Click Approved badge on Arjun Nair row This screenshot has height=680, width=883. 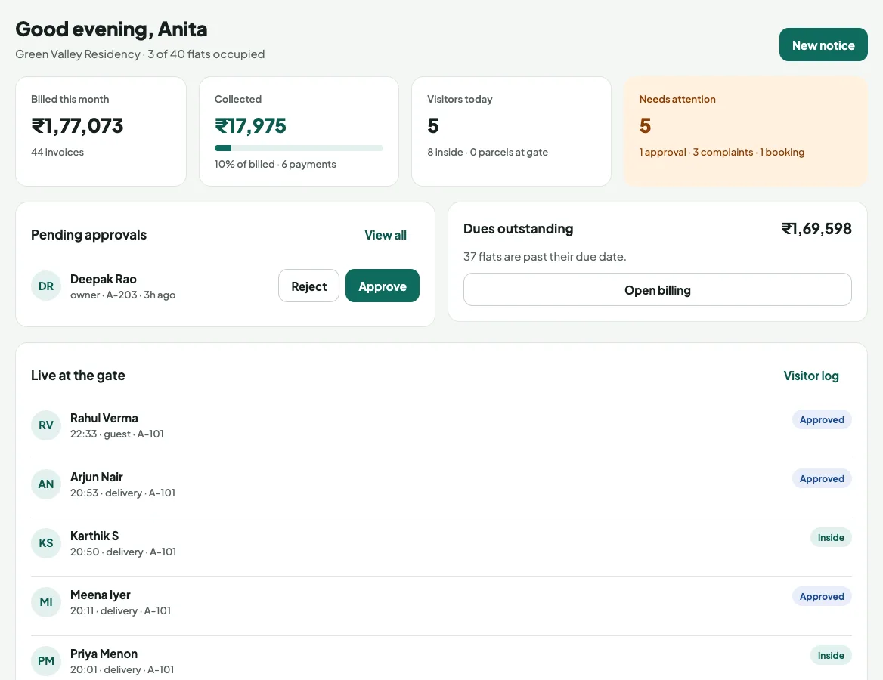click(822, 478)
